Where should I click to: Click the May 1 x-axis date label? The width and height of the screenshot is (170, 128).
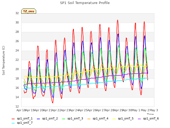coord(136,110)
